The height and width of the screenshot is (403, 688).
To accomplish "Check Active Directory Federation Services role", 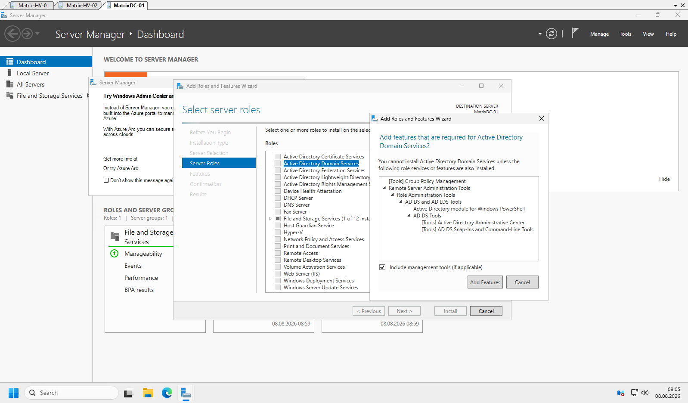I will (278, 170).
